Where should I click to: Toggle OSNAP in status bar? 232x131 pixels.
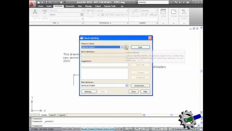tap(91, 129)
